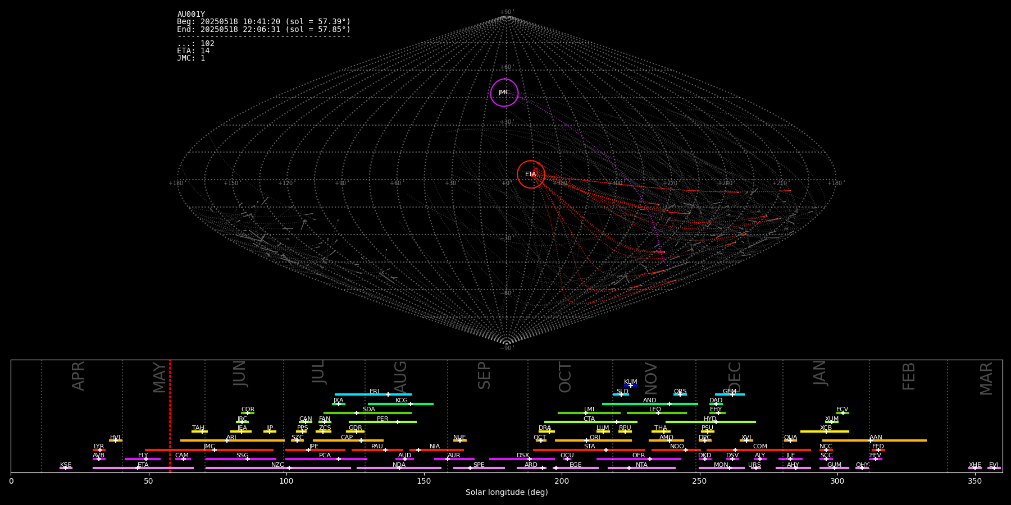Click the STA red shower bar

[x=589, y=450]
